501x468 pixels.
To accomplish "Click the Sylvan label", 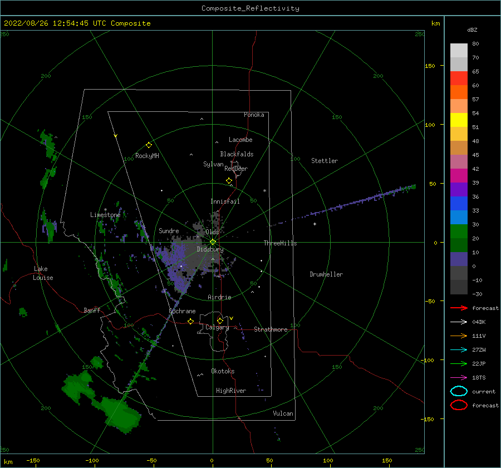I will (x=213, y=164).
